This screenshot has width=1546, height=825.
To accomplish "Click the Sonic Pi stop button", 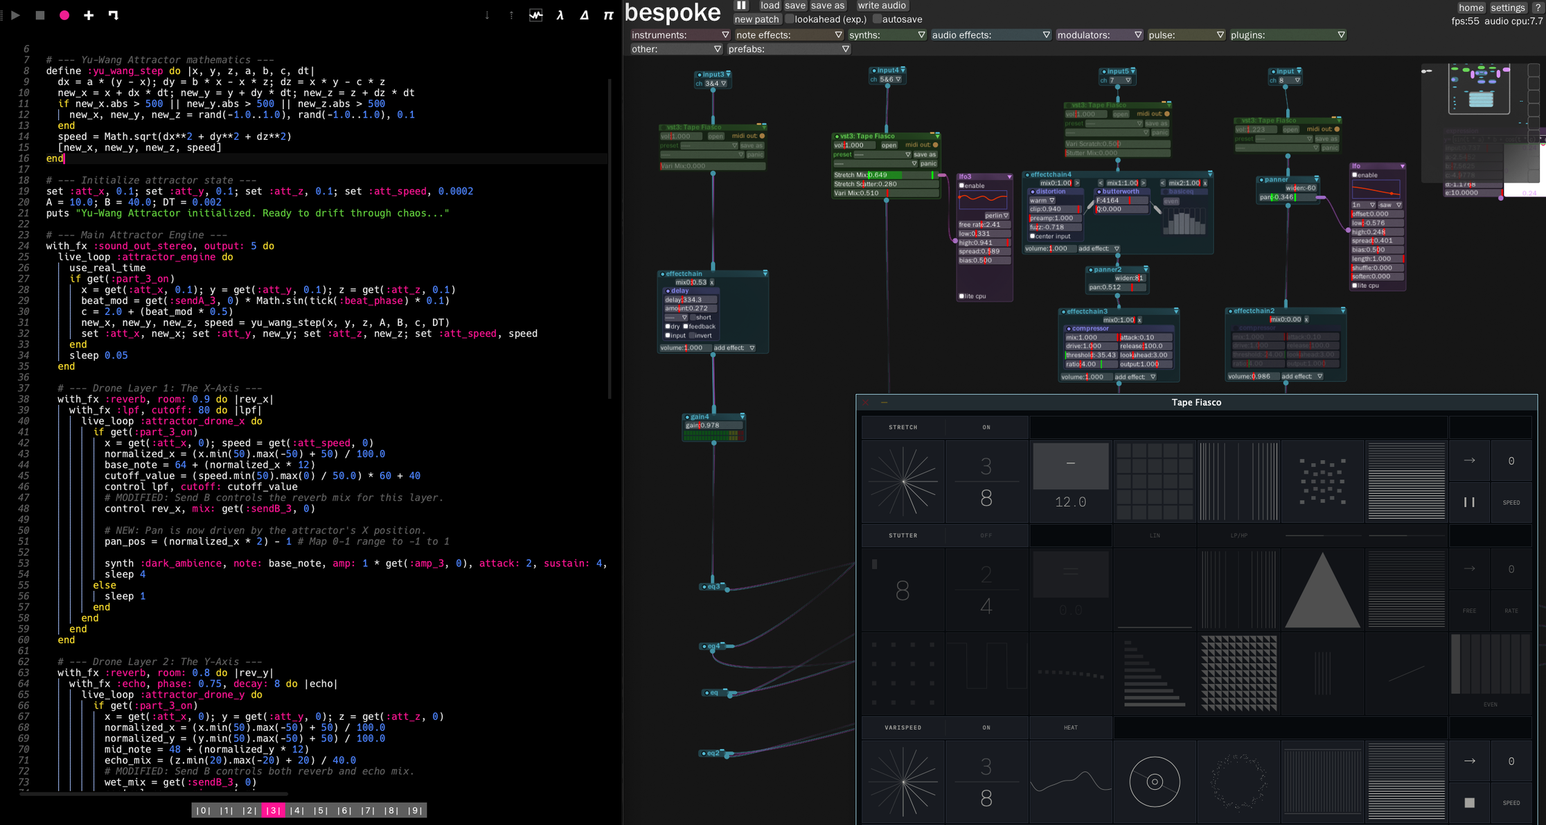I will (40, 15).
